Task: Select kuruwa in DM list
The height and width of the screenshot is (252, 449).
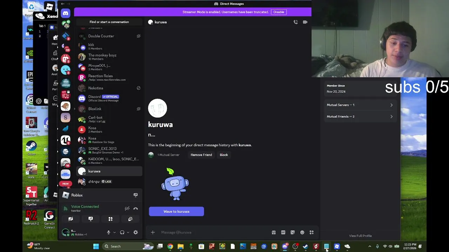Action: [109, 171]
